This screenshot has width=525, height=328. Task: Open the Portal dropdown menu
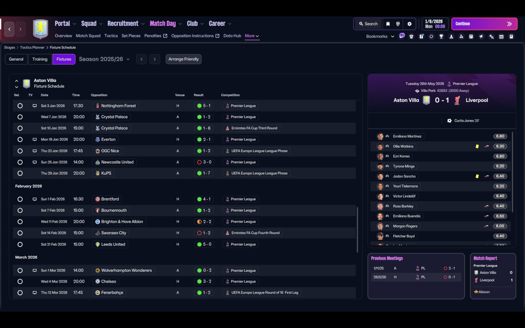pos(66,24)
